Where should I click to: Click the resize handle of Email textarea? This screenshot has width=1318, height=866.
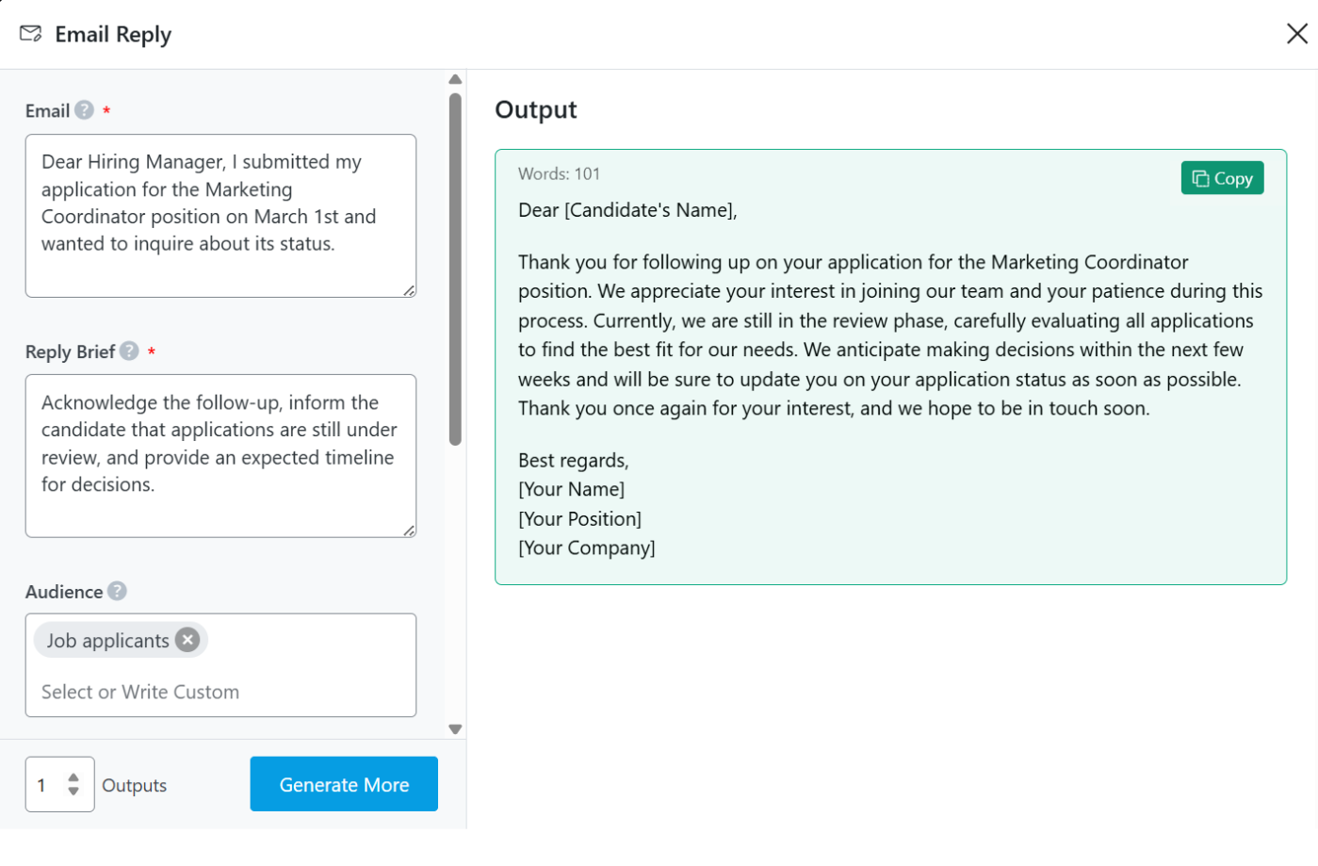click(x=409, y=290)
